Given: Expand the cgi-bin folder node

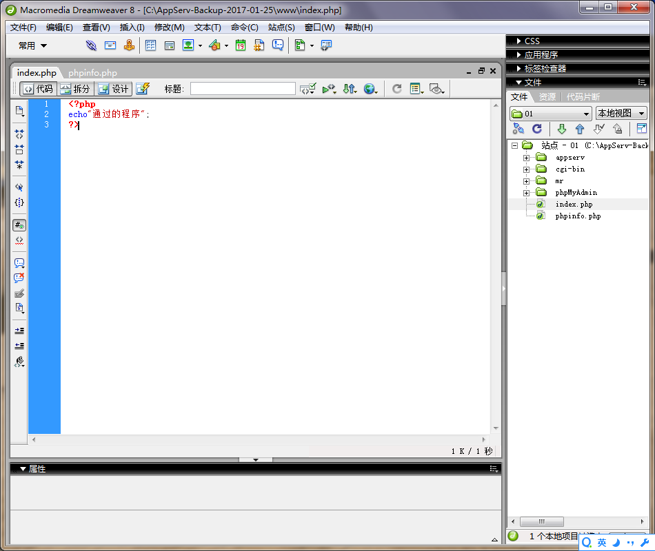Looking at the screenshot, I should 526,169.
